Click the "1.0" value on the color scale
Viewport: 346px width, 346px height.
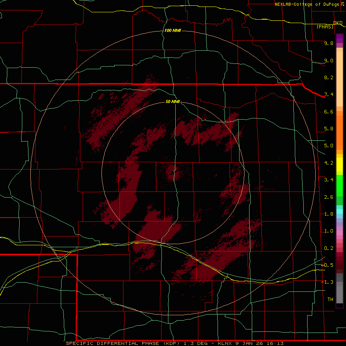click(329, 231)
